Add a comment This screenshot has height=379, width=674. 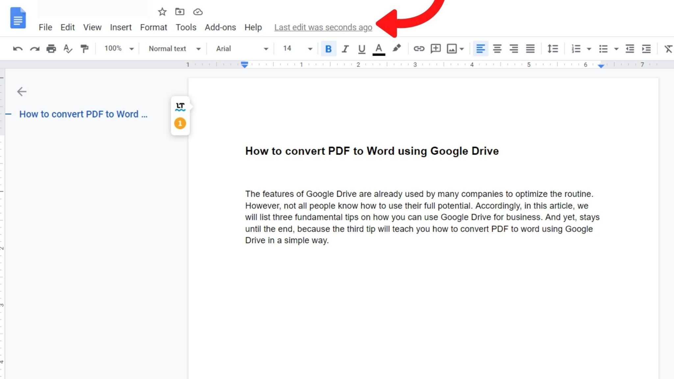(x=436, y=49)
